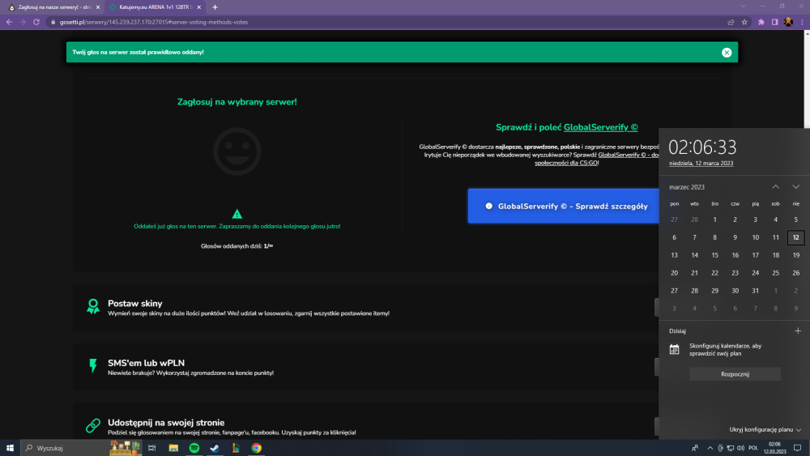The width and height of the screenshot is (810, 456).
Task: Click the address bar URL field
Action: tap(387, 22)
